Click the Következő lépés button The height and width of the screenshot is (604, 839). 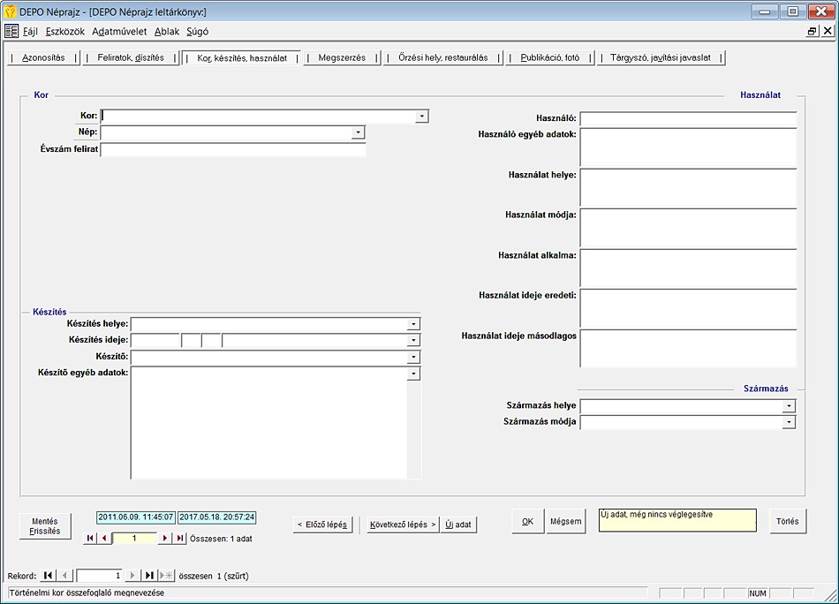[403, 525]
